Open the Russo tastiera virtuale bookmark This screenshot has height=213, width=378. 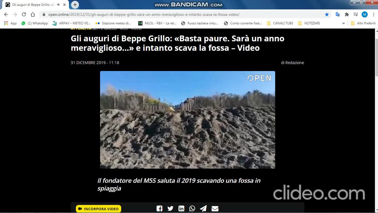[x=199, y=23]
